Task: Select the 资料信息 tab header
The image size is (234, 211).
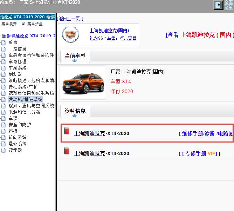Action: pyautogui.click(x=75, y=112)
